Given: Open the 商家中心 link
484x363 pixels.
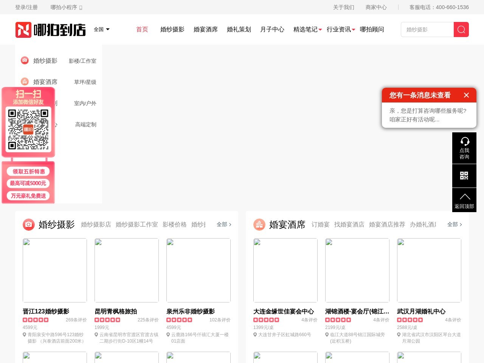Looking at the screenshot, I should coord(376,7).
